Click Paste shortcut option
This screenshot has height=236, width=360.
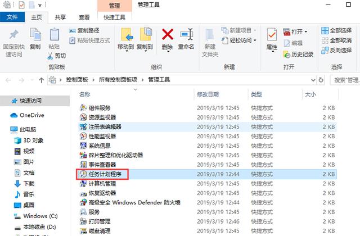pyautogui.click(x=90, y=40)
